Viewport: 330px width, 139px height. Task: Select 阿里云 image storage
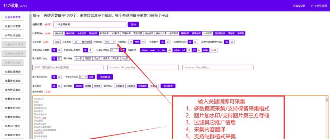pos(88,58)
